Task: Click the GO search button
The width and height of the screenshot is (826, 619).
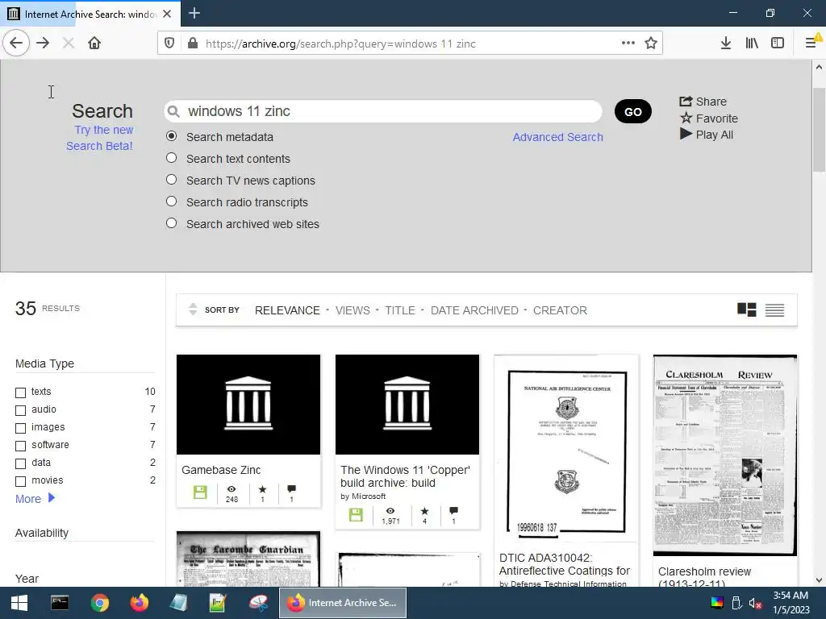Action: point(632,111)
